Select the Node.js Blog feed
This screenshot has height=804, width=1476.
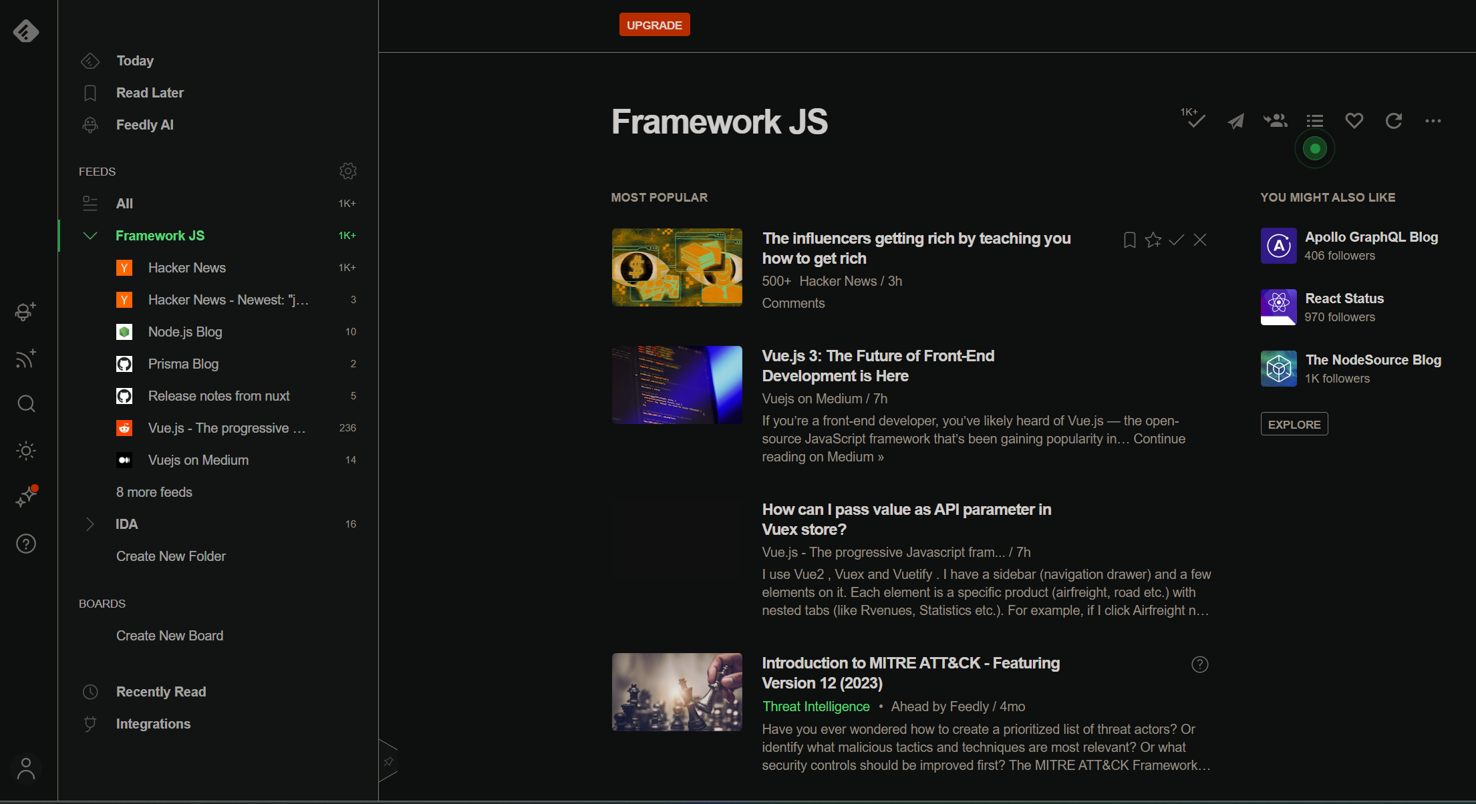pos(185,332)
